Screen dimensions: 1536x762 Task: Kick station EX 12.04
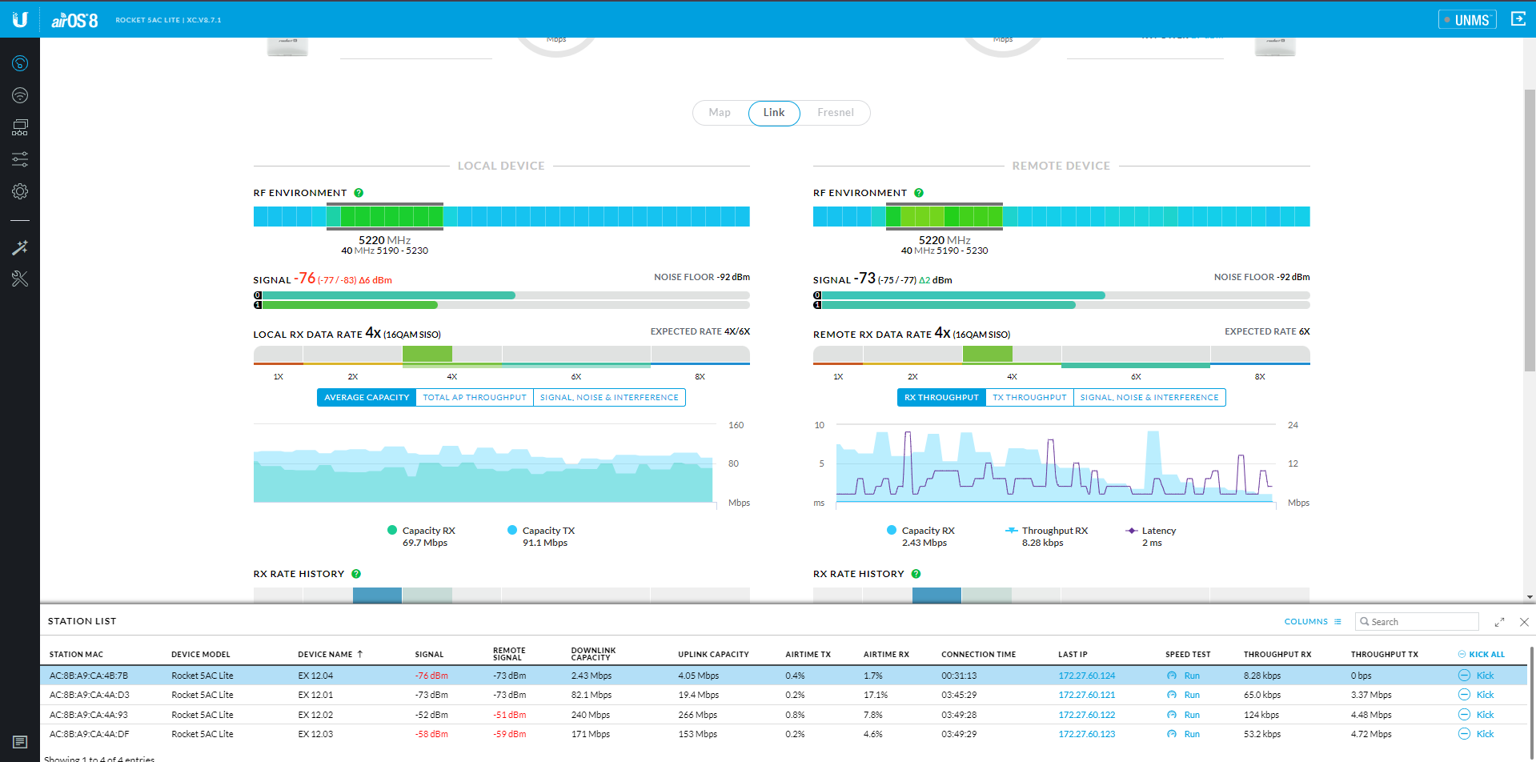pyautogui.click(x=1476, y=676)
